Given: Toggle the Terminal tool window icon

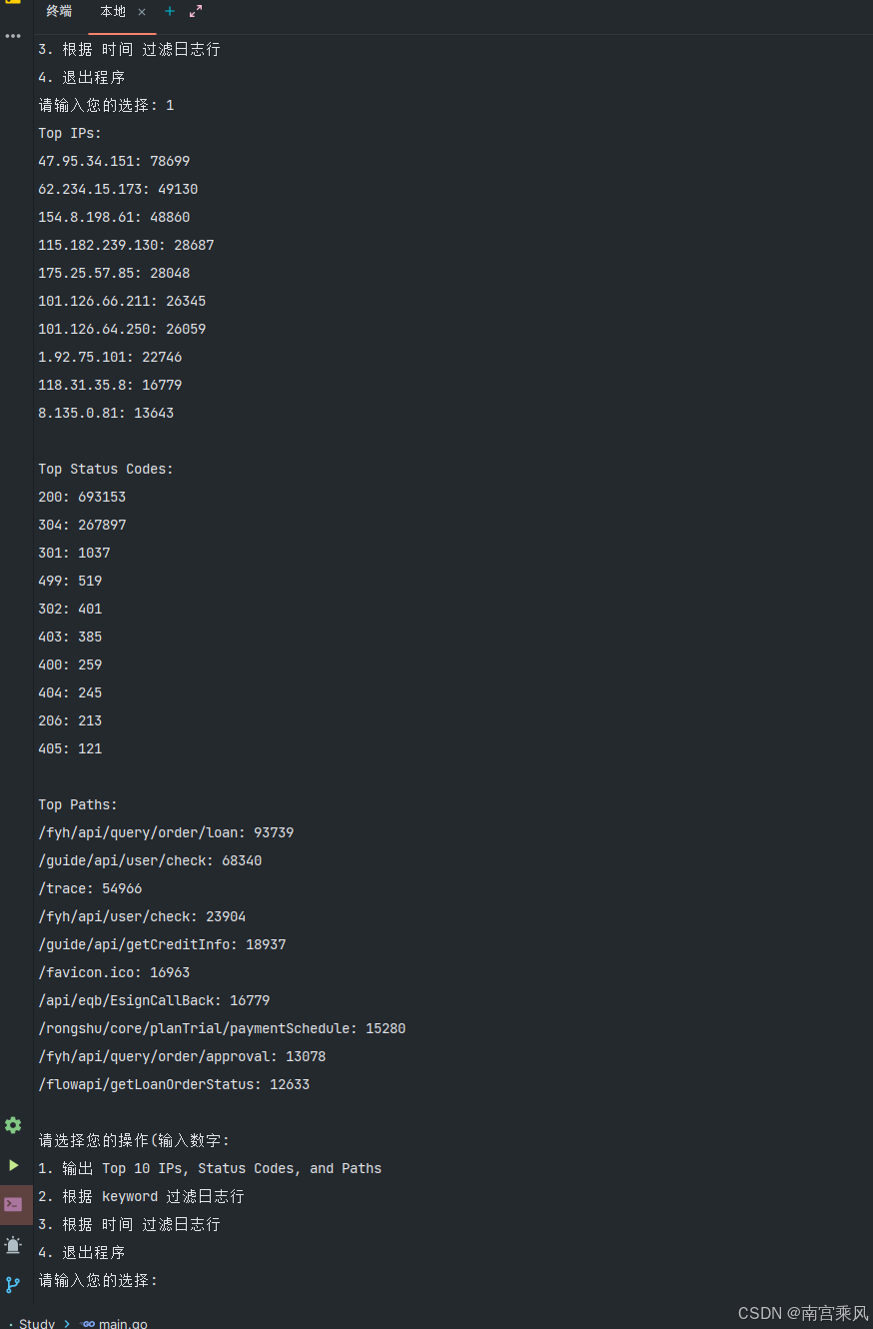Looking at the screenshot, I should pyautogui.click(x=13, y=1204).
